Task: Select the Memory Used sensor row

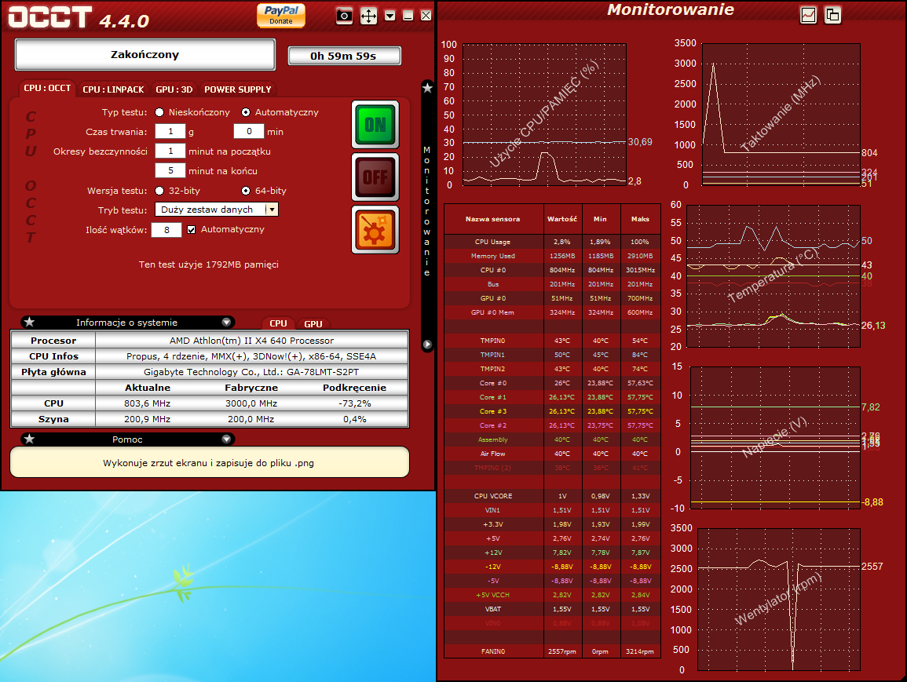Action: pyautogui.click(x=552, y=256)
